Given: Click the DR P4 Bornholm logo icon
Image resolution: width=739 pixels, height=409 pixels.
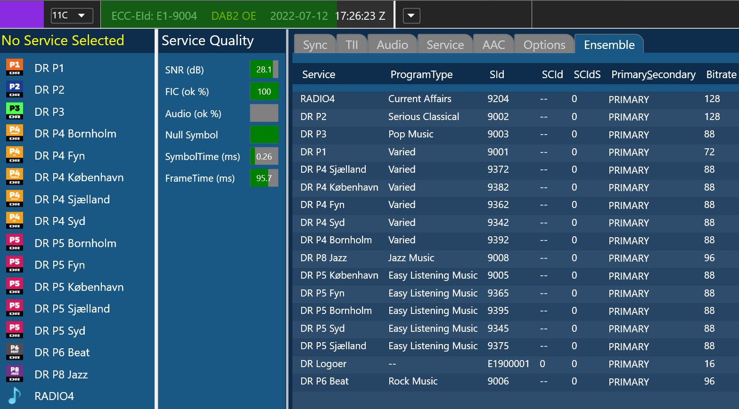Looking at the screenshot, I should click(15, 133).
